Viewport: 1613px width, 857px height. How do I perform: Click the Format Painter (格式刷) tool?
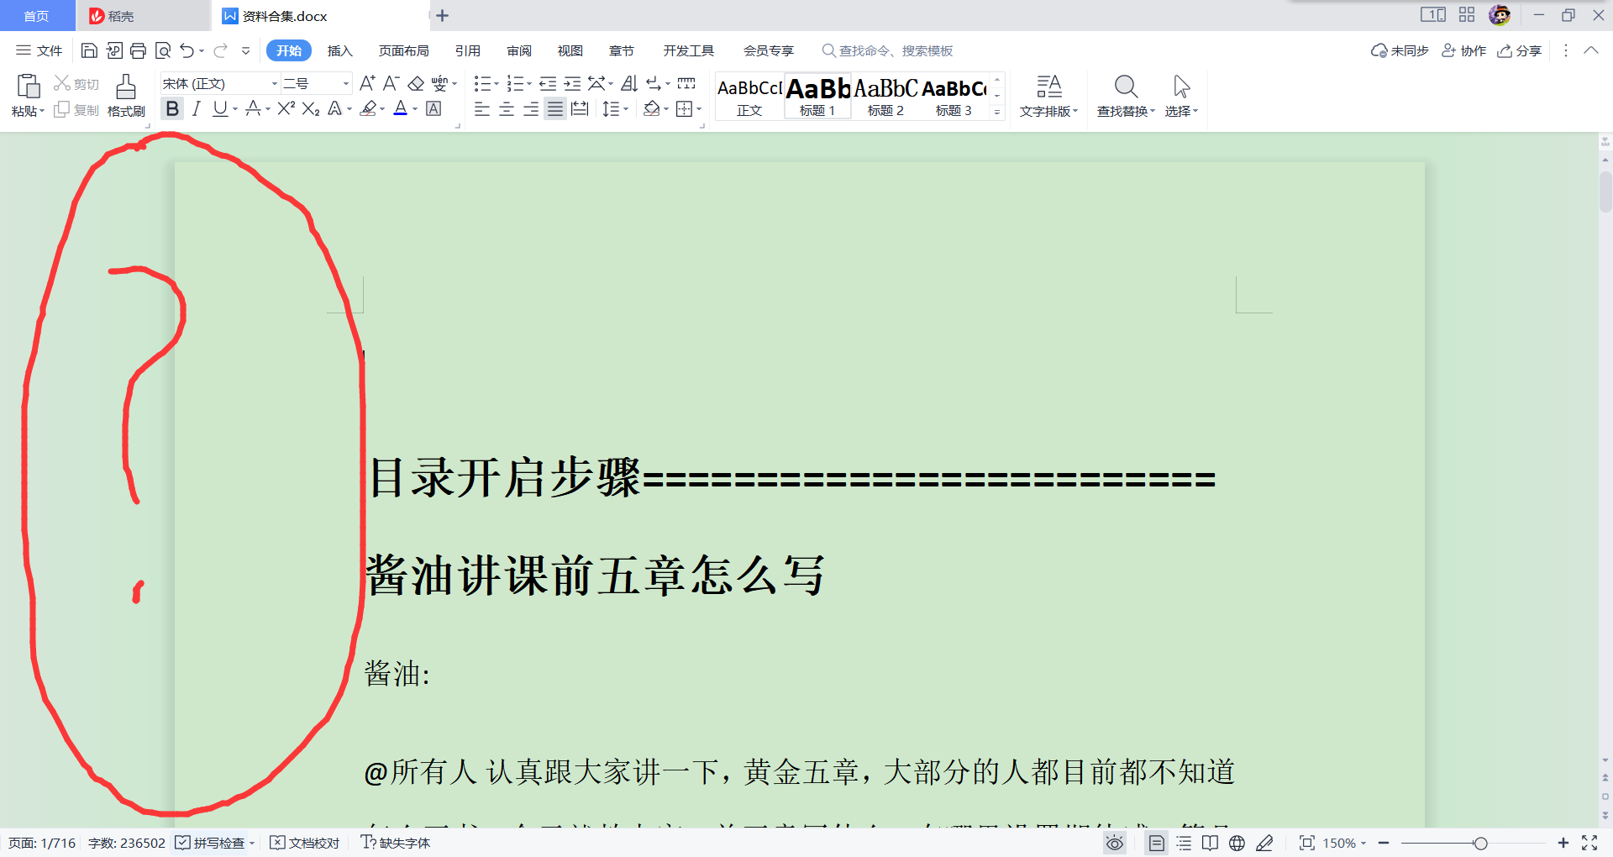click(126, 95)
